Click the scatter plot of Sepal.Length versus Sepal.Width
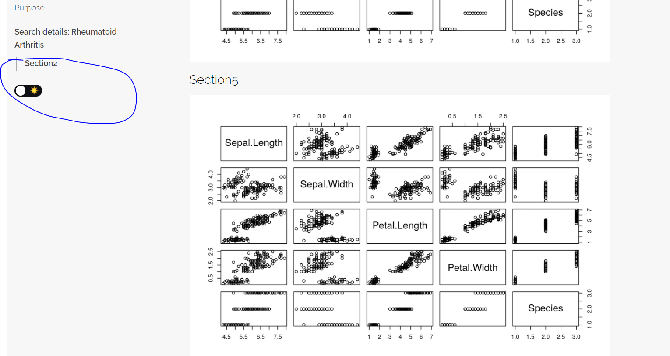Viewport: 670px width, 356px height. (326, 143)
